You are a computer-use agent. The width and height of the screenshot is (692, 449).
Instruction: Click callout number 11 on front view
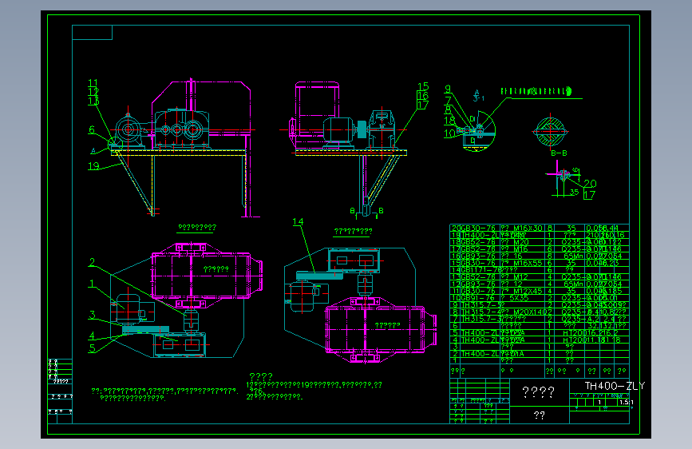pos(93,83)
